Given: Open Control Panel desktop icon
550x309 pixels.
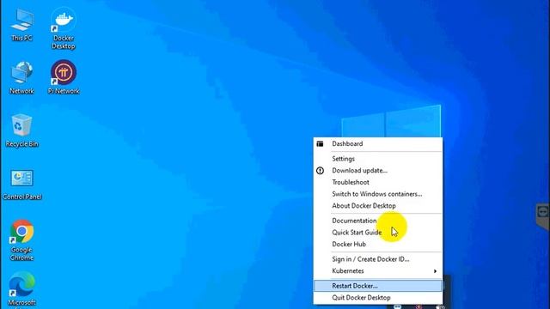Looking at the screenshot, I should pos(21,185).
